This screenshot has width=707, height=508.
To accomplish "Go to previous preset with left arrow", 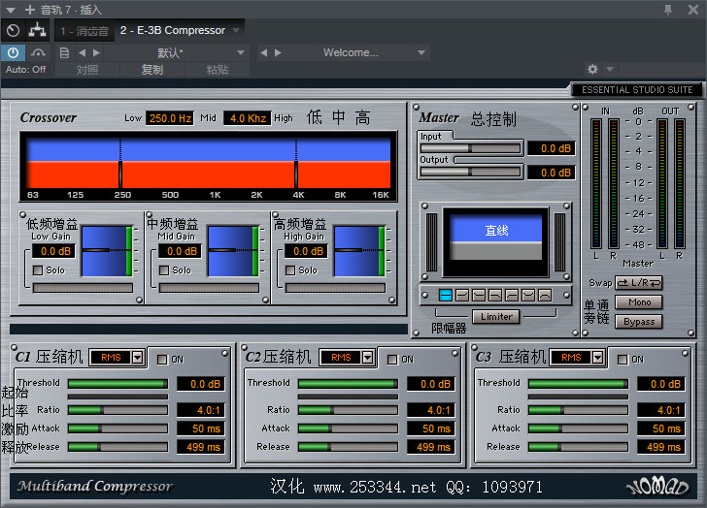I will click(82, 52).
